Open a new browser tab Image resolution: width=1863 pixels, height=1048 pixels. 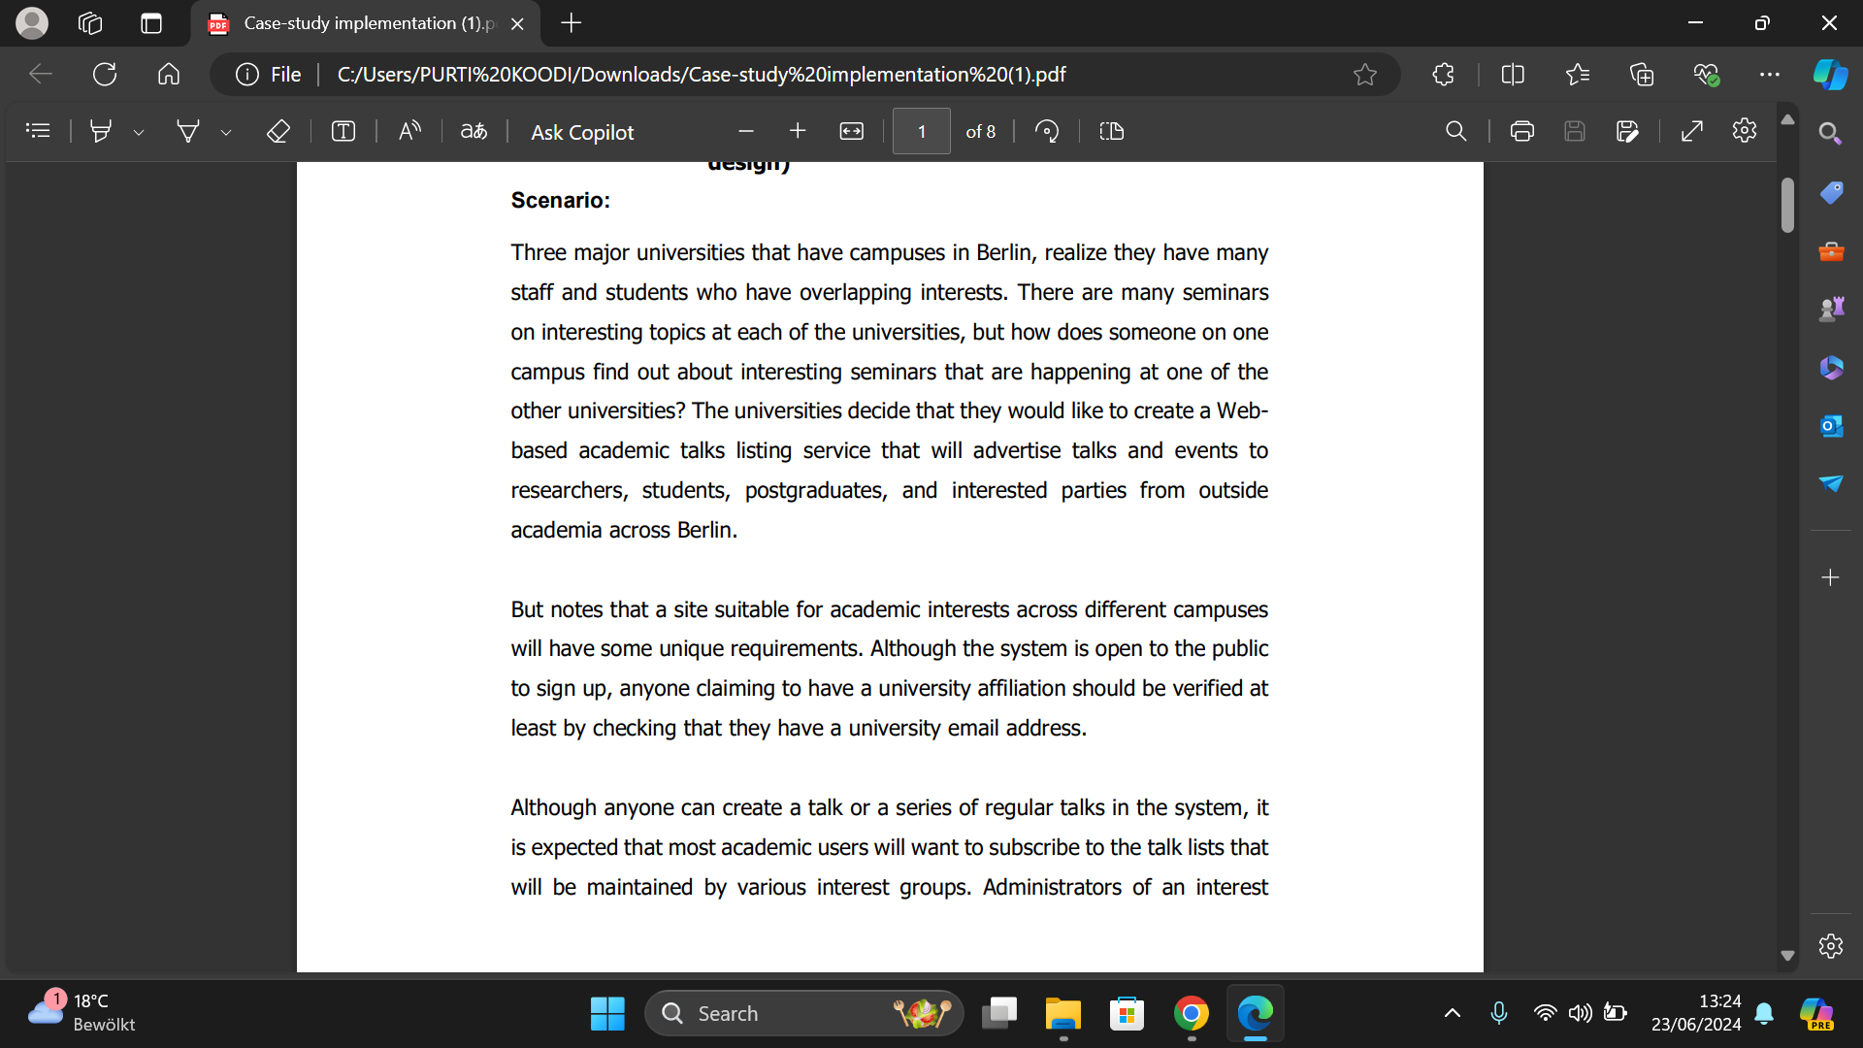click(571, 23)
